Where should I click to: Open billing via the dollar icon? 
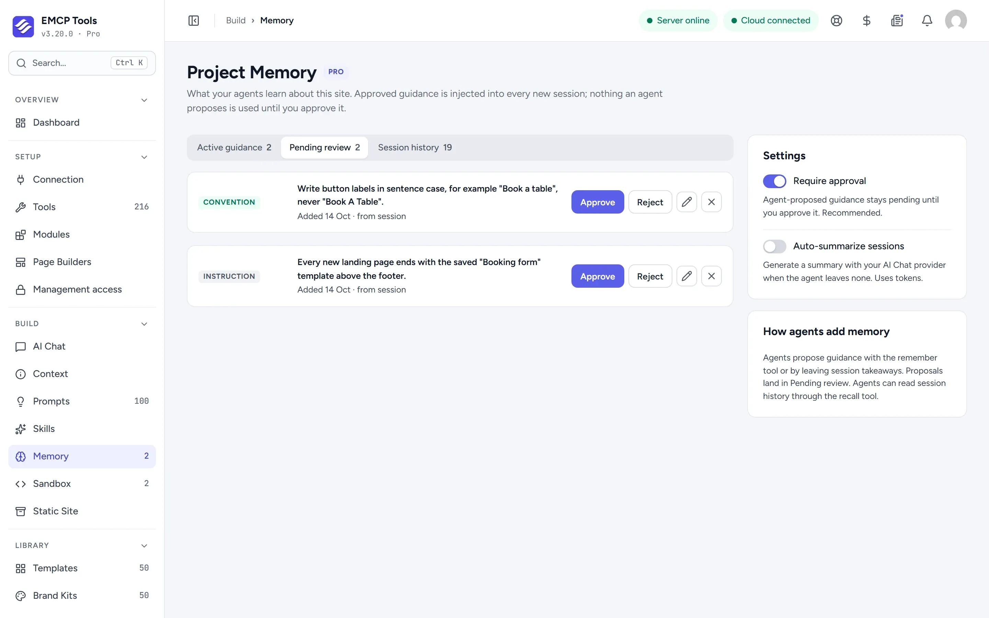point(866,21)
